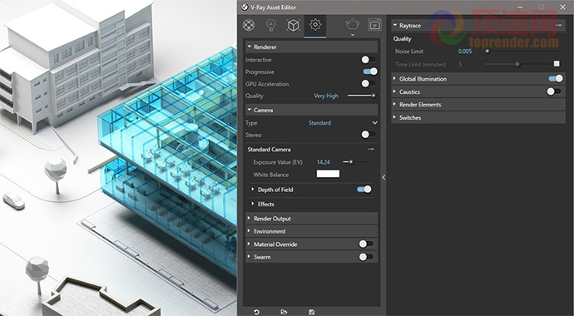Viewport: 574px width, 316px height.
Task: Click the Quality slider handle
Action: [374, 96]
